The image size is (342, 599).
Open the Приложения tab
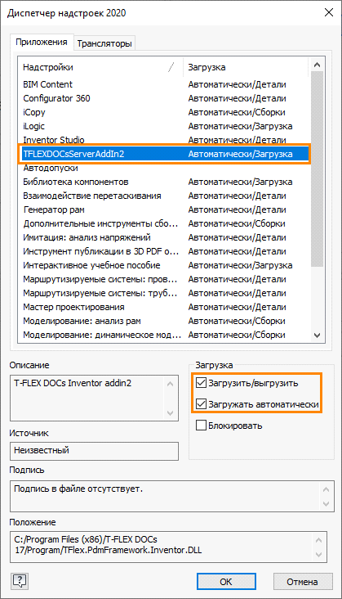tap(42, 42)
